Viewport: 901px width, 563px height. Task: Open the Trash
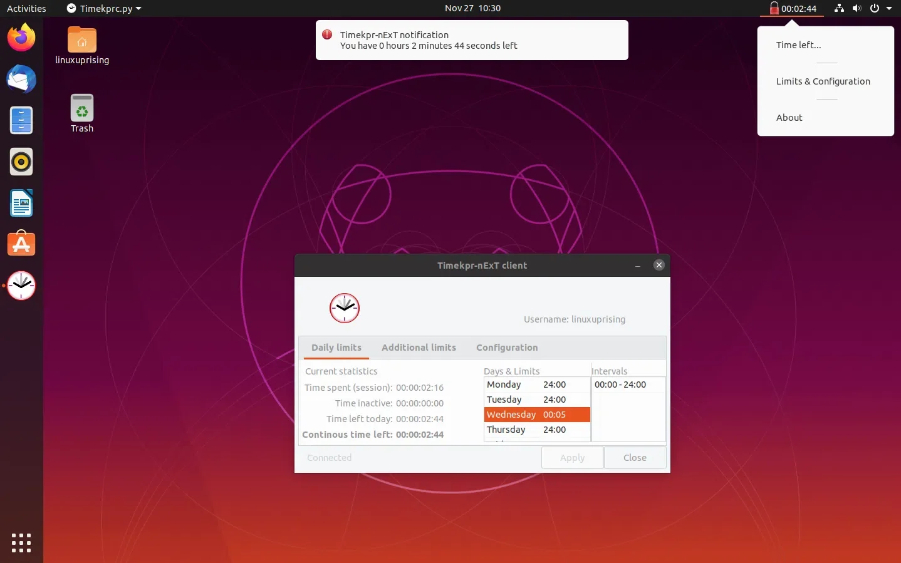(81, 107)
